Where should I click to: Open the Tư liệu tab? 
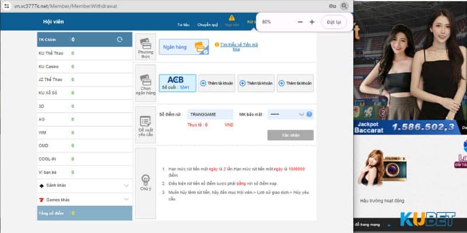click(x=183, y=25)
